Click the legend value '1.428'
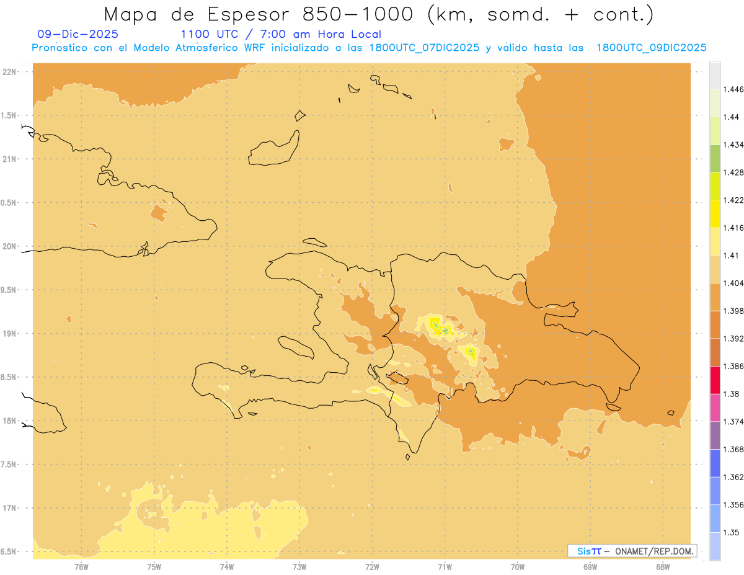Viewport: 744px width, 575px height. coord(733,172)
